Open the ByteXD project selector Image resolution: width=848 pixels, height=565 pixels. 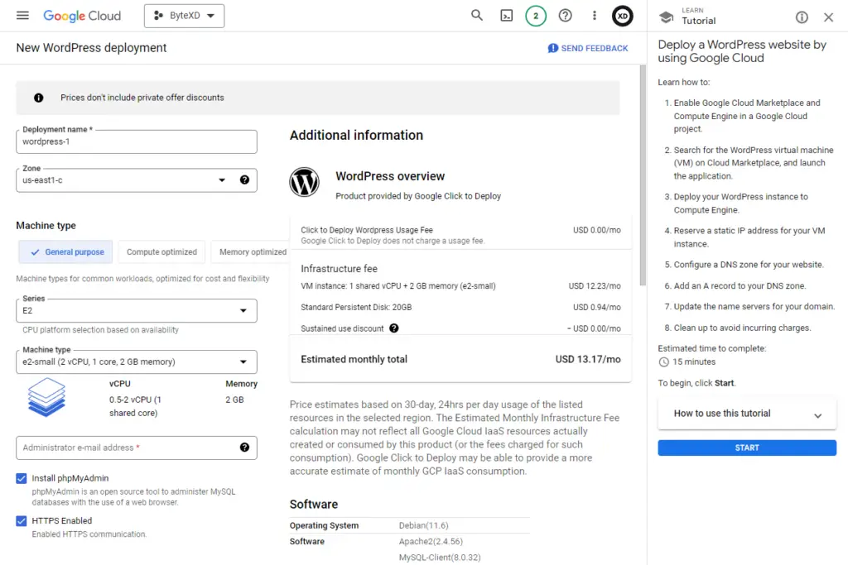pyautogui.click(x=184, y=16)
